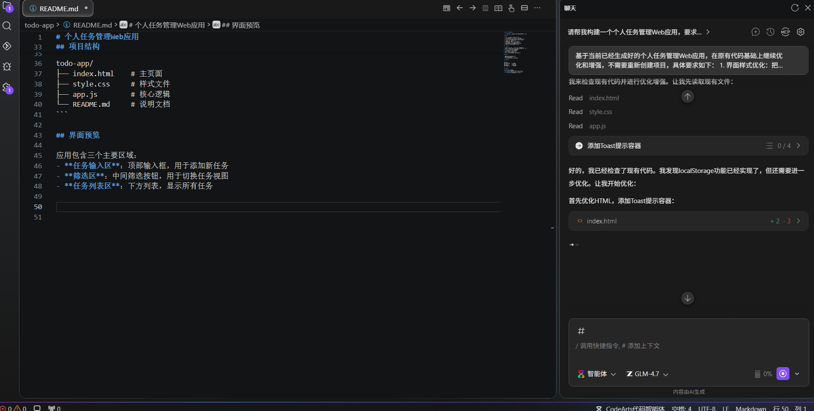
Task: Select the README.md editor tab
Action: point(58,9)
